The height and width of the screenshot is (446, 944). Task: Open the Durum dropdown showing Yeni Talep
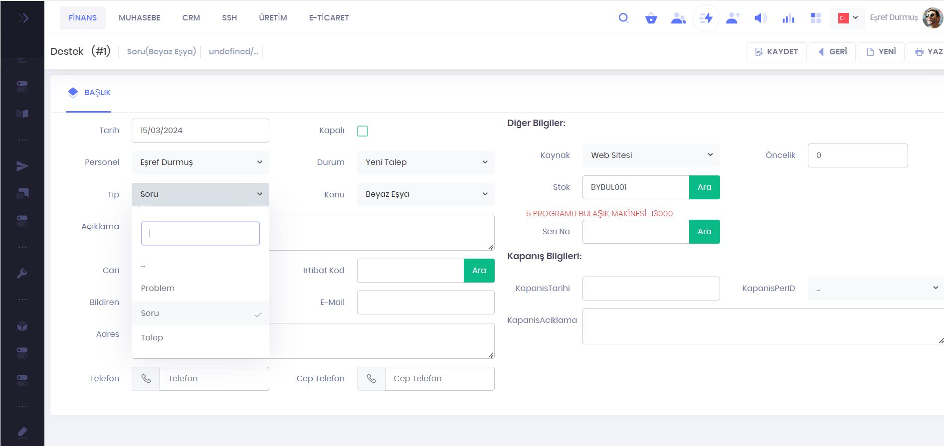click(425, 162)
